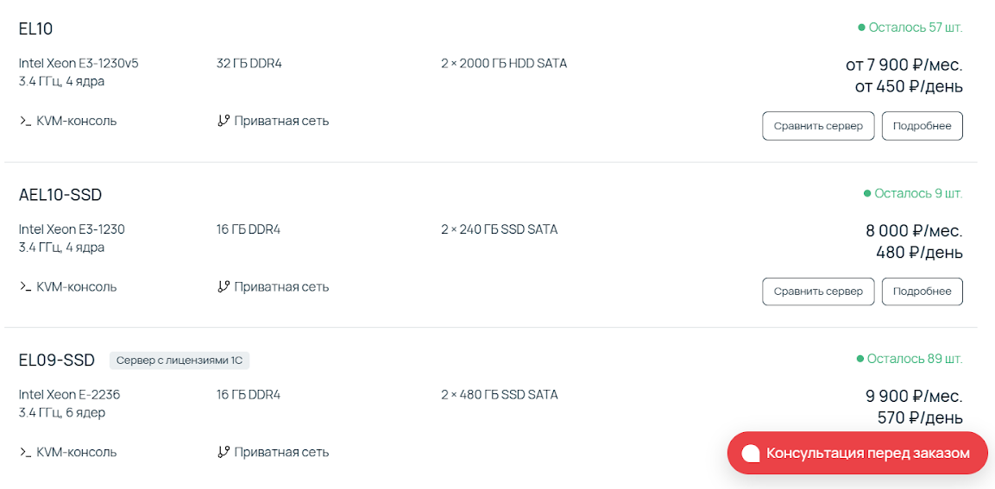Click the Приватная сеть branch icon for EL09-SSD
This screenshot has height=489, width=995.
pos(223,452)
